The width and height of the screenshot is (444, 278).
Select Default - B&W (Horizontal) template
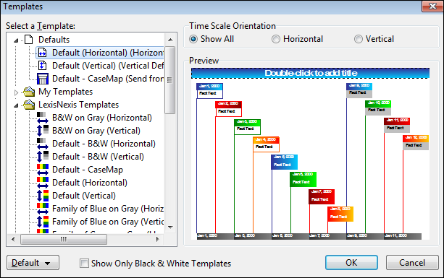point(104,144)
